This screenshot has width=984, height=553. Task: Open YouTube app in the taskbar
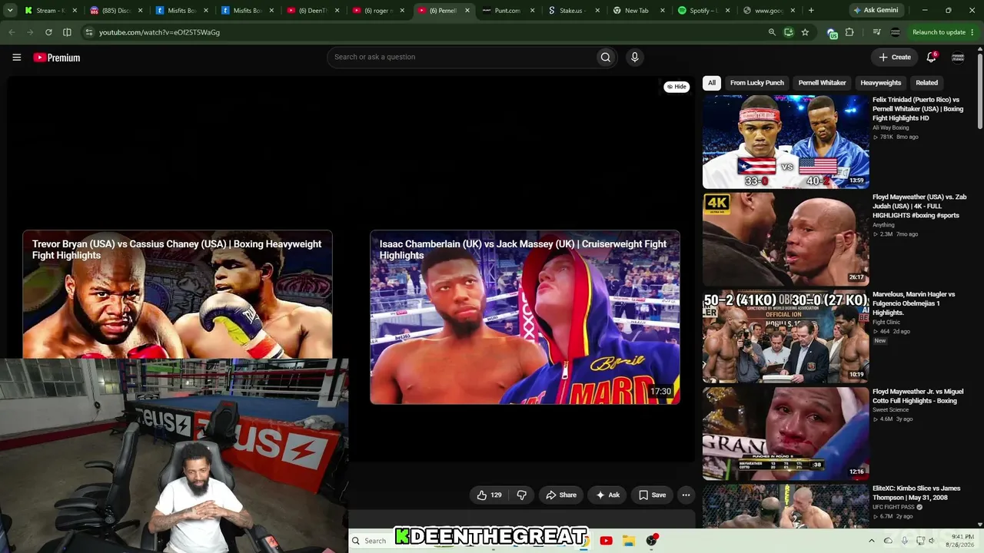tap(606, 541)
